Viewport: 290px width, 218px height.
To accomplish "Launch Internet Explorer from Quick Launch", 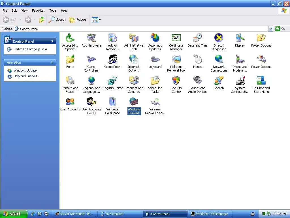I will pos(33,214).
